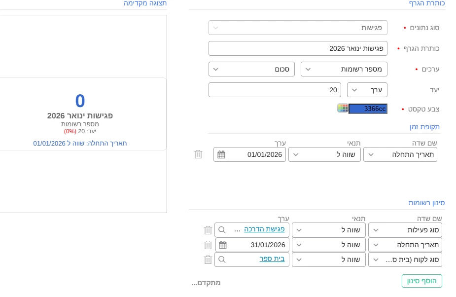Image resolution: width=456 pixels, height=297 pixels.
Task: Click search icon in בית ספר field
Action: point(222,260)
